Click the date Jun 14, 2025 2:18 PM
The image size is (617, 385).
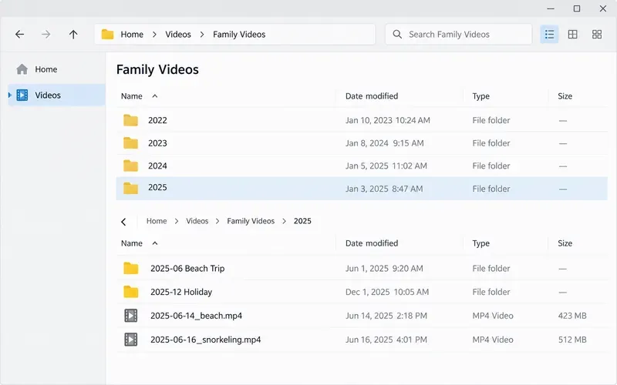386,316
